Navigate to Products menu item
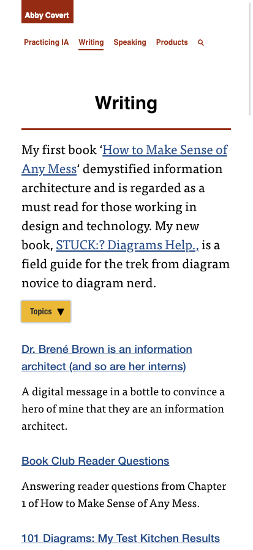Viewport: 253px width, 550px height. (172, 42)
